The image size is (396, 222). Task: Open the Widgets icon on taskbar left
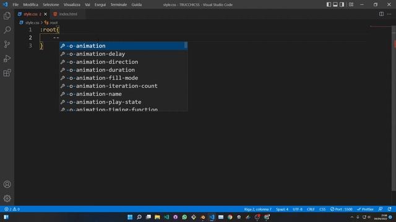(x=6, y=217)
